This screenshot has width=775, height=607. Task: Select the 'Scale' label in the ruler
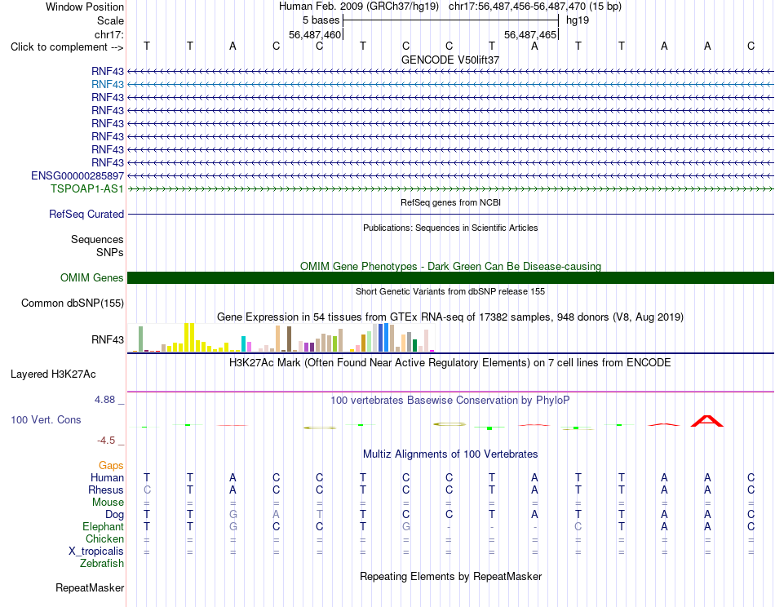[x=110, y=20]
